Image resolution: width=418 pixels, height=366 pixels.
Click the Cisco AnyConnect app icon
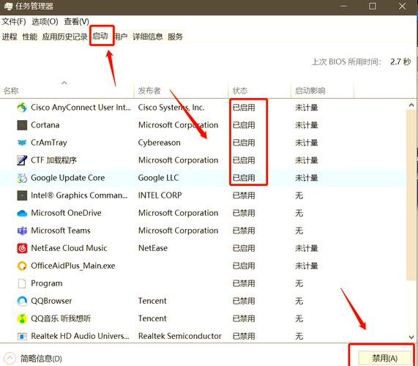tap(22, 108)
